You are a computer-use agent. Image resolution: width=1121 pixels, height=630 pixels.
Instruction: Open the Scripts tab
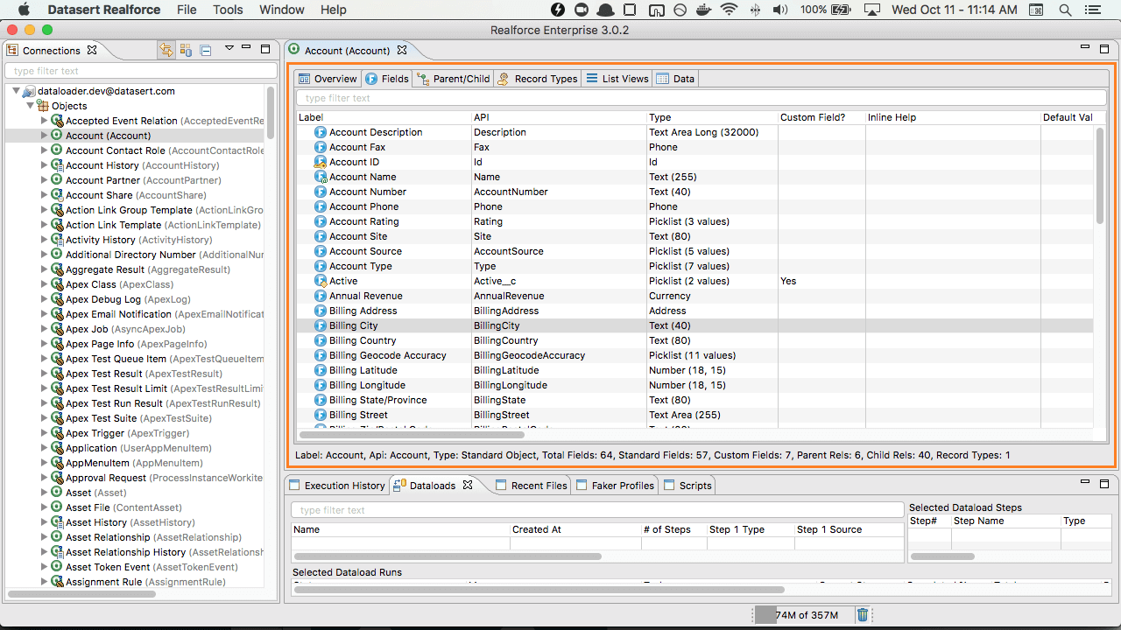687,486
